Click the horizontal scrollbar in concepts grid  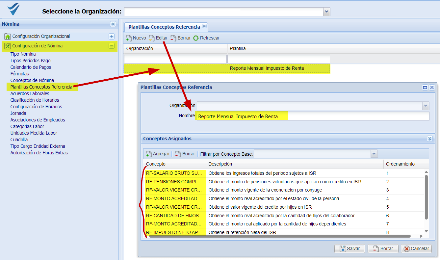tap(280, 236)
